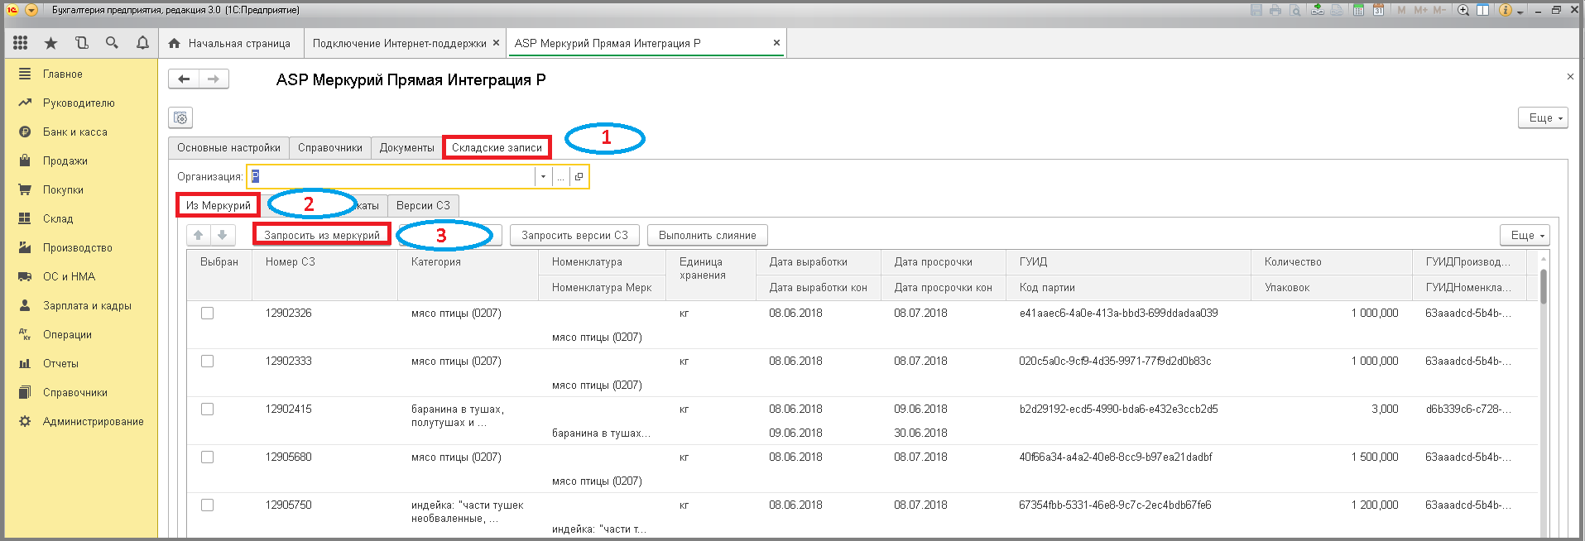Open the search magnifier icon

pyautogui.click(x=112, y=43)
